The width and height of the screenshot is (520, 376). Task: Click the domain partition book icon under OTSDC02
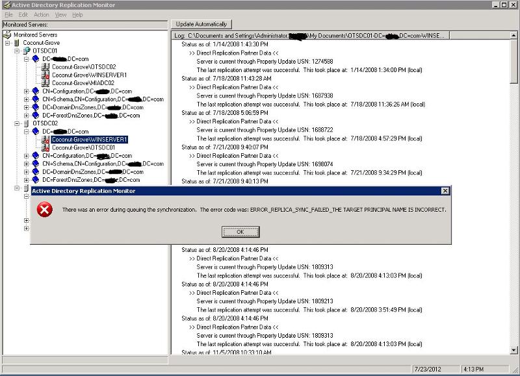(36, 131)
